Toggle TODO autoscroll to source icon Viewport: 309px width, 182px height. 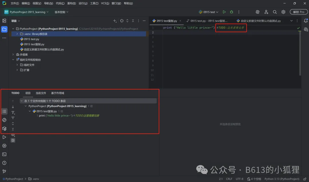pyautogui.click(x=13, y=118)
